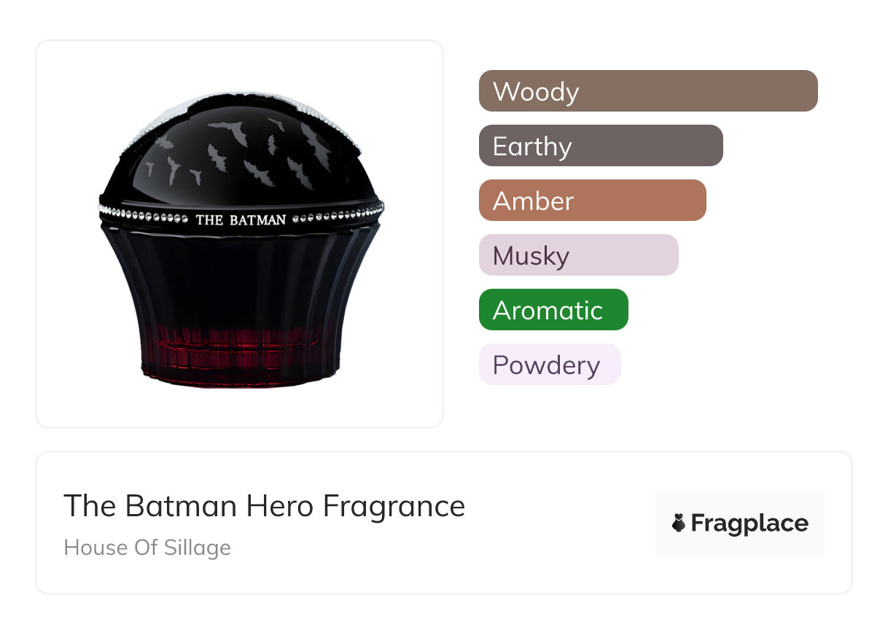Screen dimensions: 888x630
Task: Click the House Of Sillage brand name
Action: pyautogui.click(x=147, y=548)
